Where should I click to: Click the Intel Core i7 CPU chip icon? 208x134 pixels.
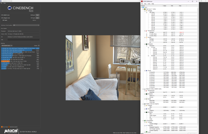pos(145,9)
